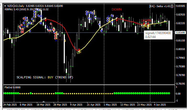Click the red star above the 9 Apr UP label

tap(79, 49)
